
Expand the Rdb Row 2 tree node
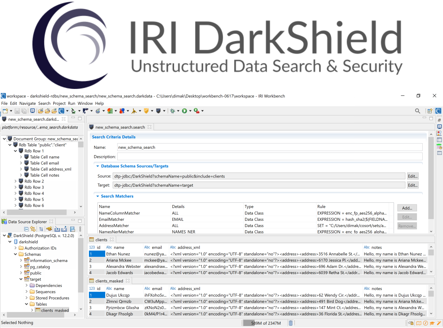point(16,181)
